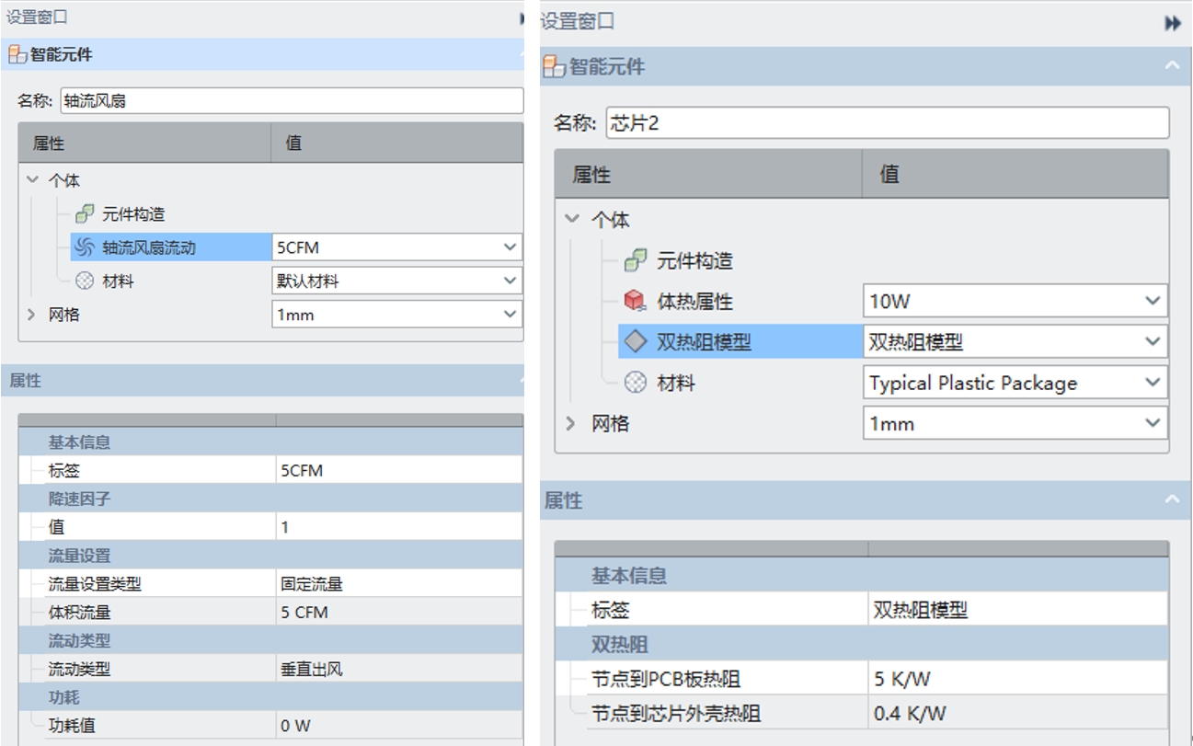The width and height of the screenshot is (1193, 746).
Task: Collapse the 属性 section in the 芯片2 panel
Action: (1172, 500)
